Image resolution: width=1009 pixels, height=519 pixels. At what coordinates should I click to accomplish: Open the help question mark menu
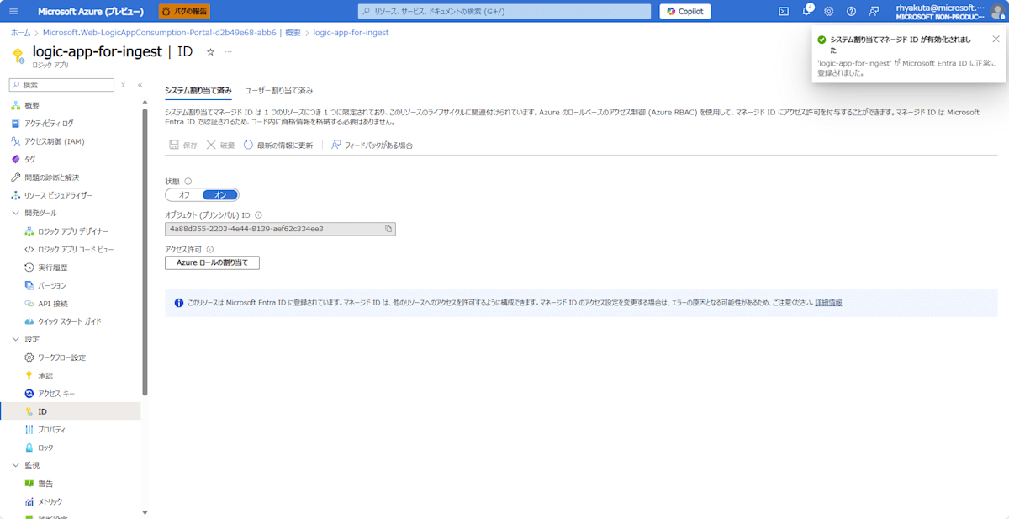coord(851,11)
